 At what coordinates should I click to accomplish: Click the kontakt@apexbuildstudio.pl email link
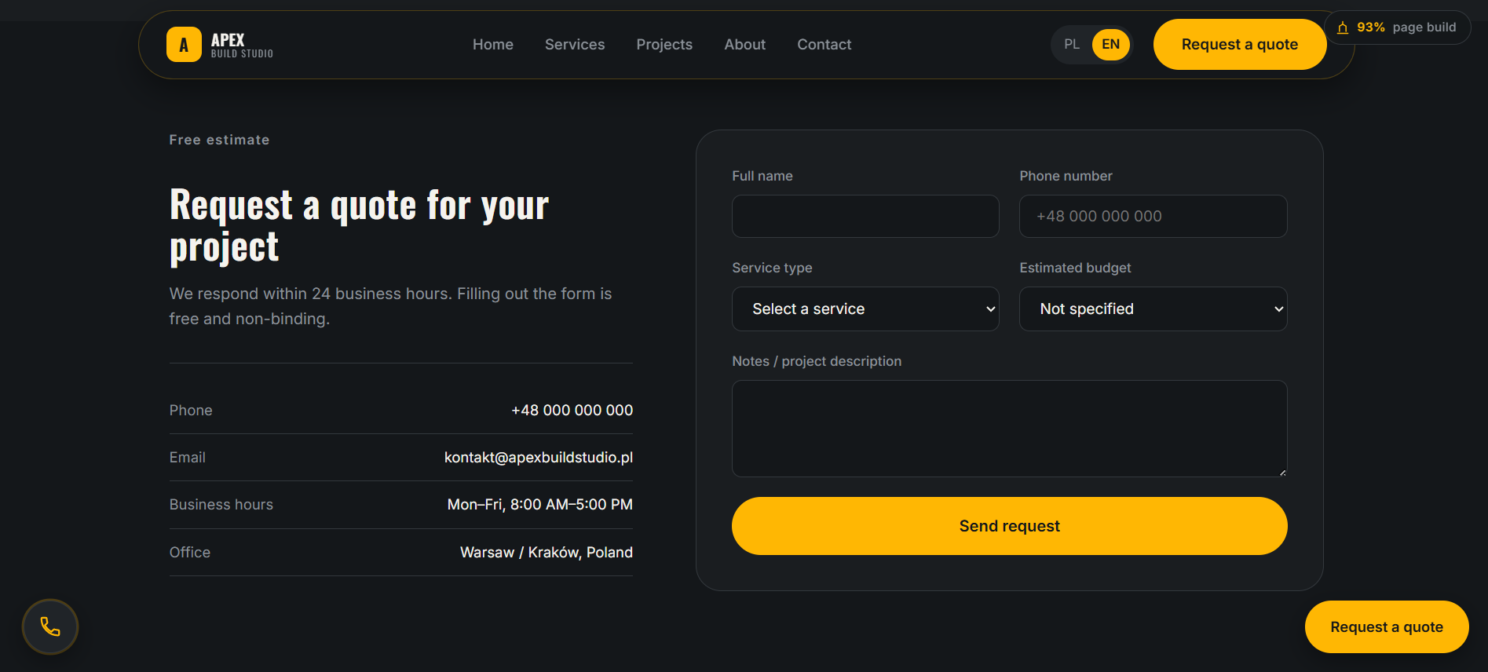pos(539,457)
